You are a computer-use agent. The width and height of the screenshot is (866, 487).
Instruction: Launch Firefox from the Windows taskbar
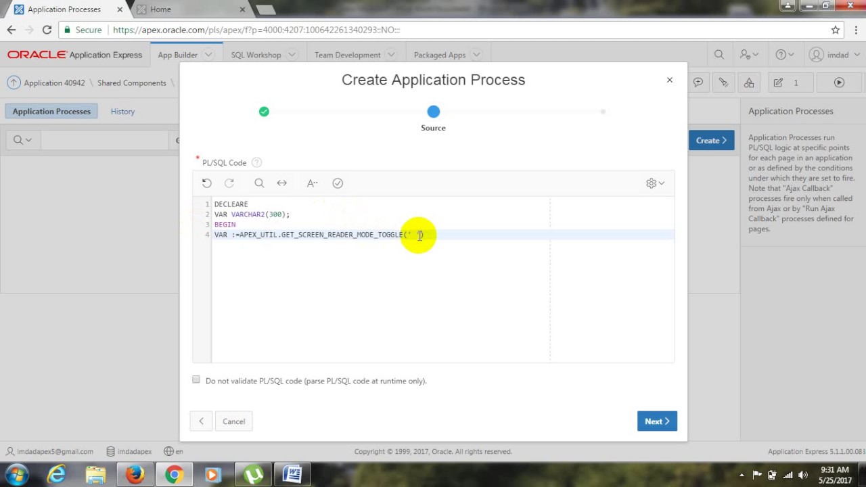(x=135, y=474)
